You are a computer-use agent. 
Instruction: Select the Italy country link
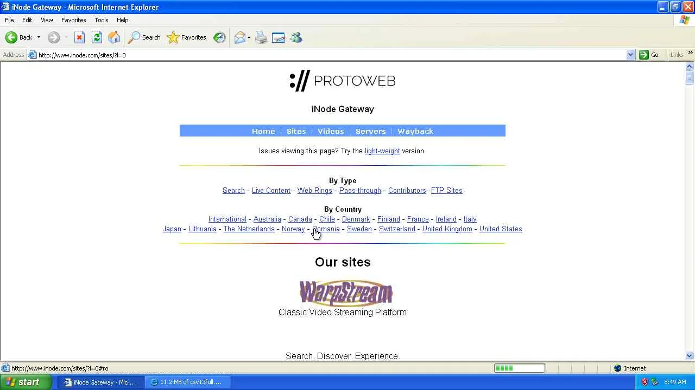coord(470,219)
